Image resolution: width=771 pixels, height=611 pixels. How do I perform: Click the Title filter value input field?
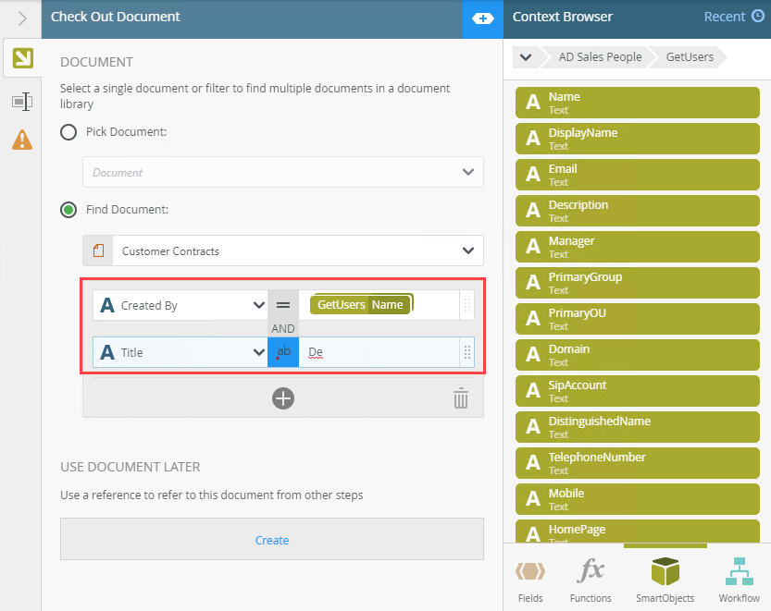(x=379, y=352)
